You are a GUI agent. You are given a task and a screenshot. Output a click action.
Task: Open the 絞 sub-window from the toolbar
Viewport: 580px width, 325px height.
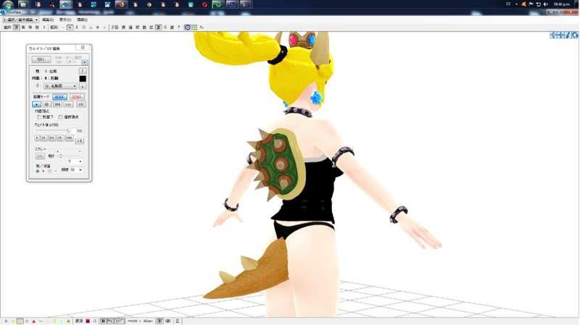point(137,28)
